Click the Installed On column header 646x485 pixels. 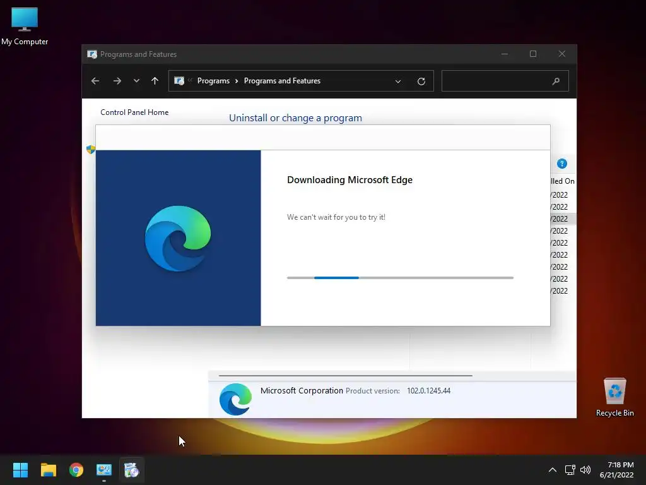point(562,181)
